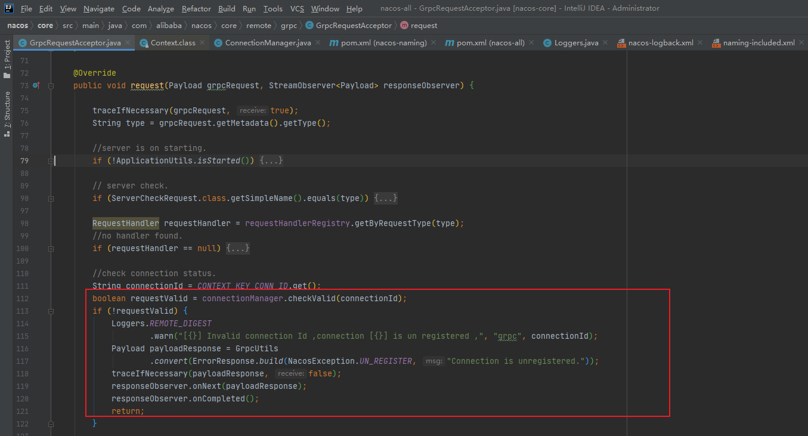
Task: Click the java breadcrumb in navigation bar
Action: pos(116,26)
